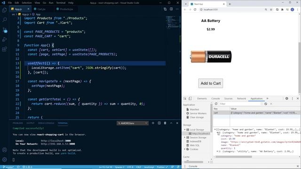Kill the terminal with trash icon

(x=165, y=123)
